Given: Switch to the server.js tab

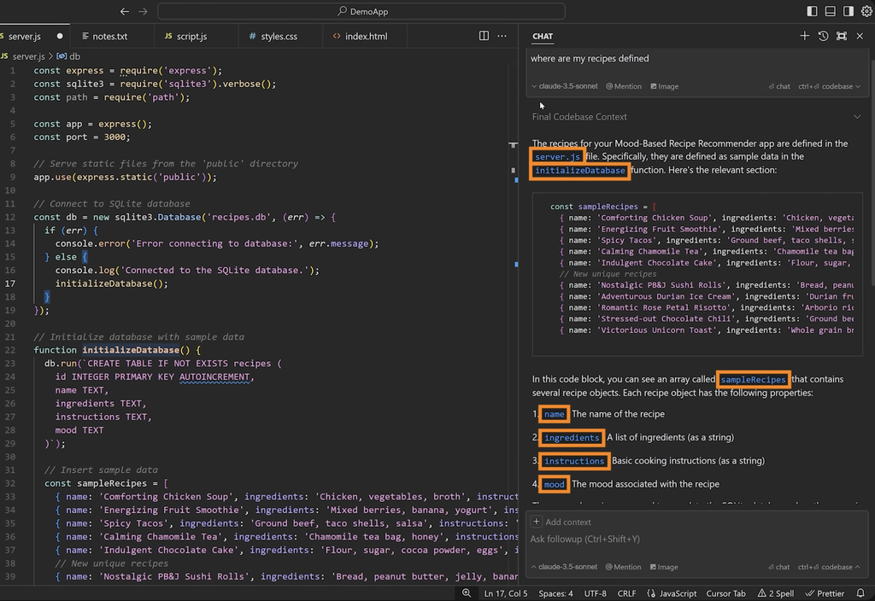Looking at the screenshot, I should coord(25,36).
